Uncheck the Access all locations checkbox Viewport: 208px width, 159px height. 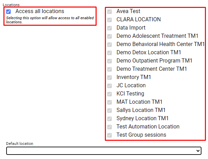(x=9, y=12)
